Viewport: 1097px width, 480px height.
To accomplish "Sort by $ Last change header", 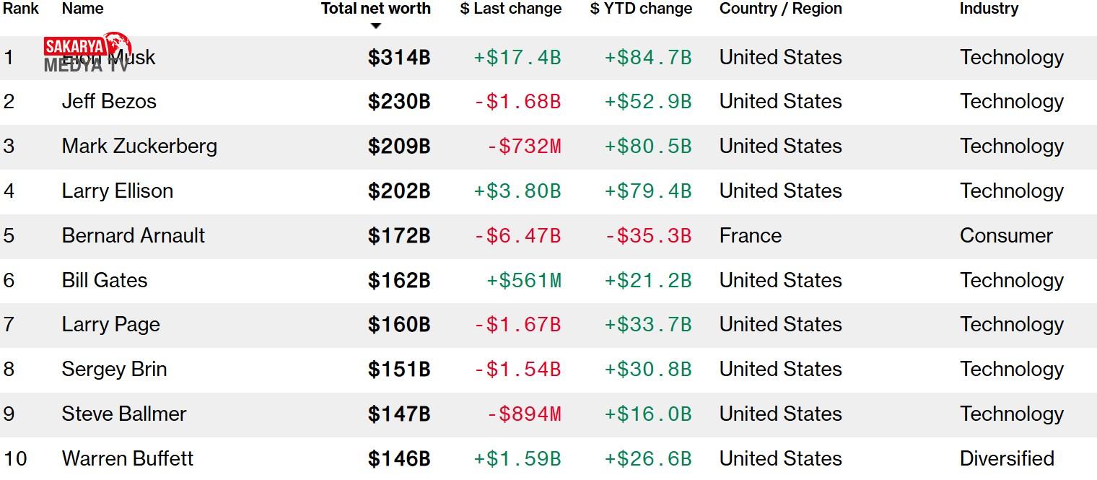I will point(510,9).
